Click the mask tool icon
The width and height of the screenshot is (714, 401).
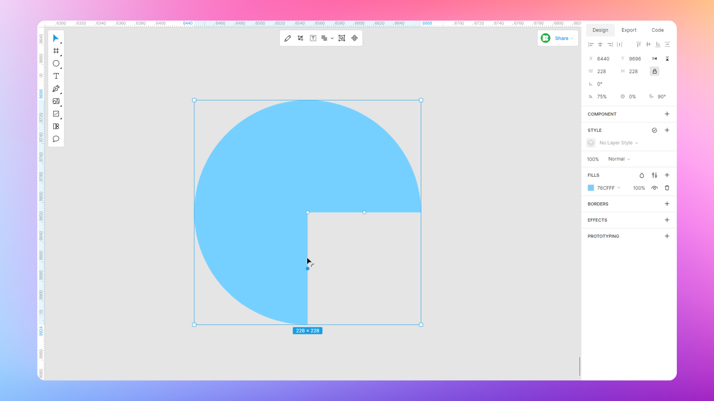(342, 38)
